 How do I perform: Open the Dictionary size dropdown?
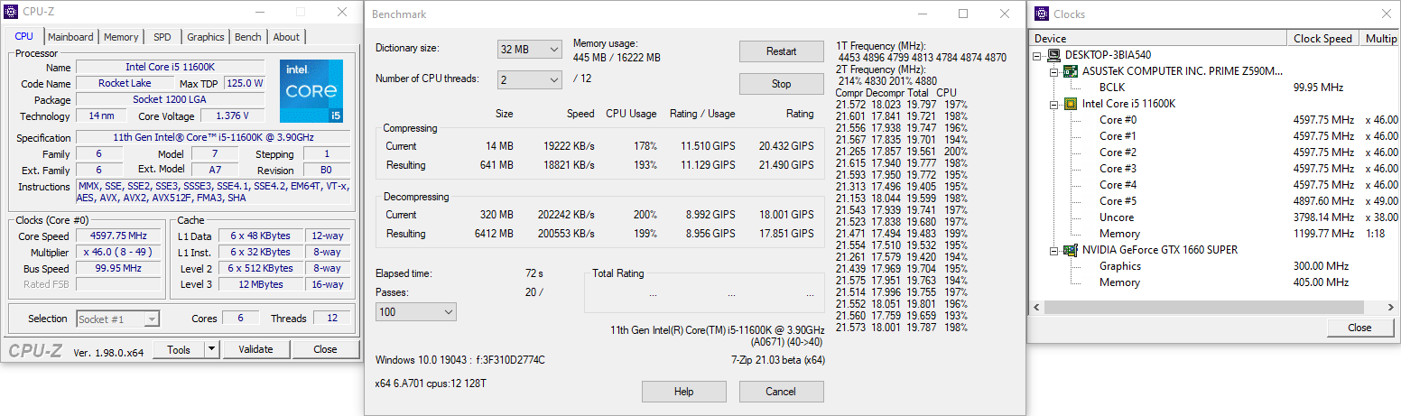click(x=530, y=49)
